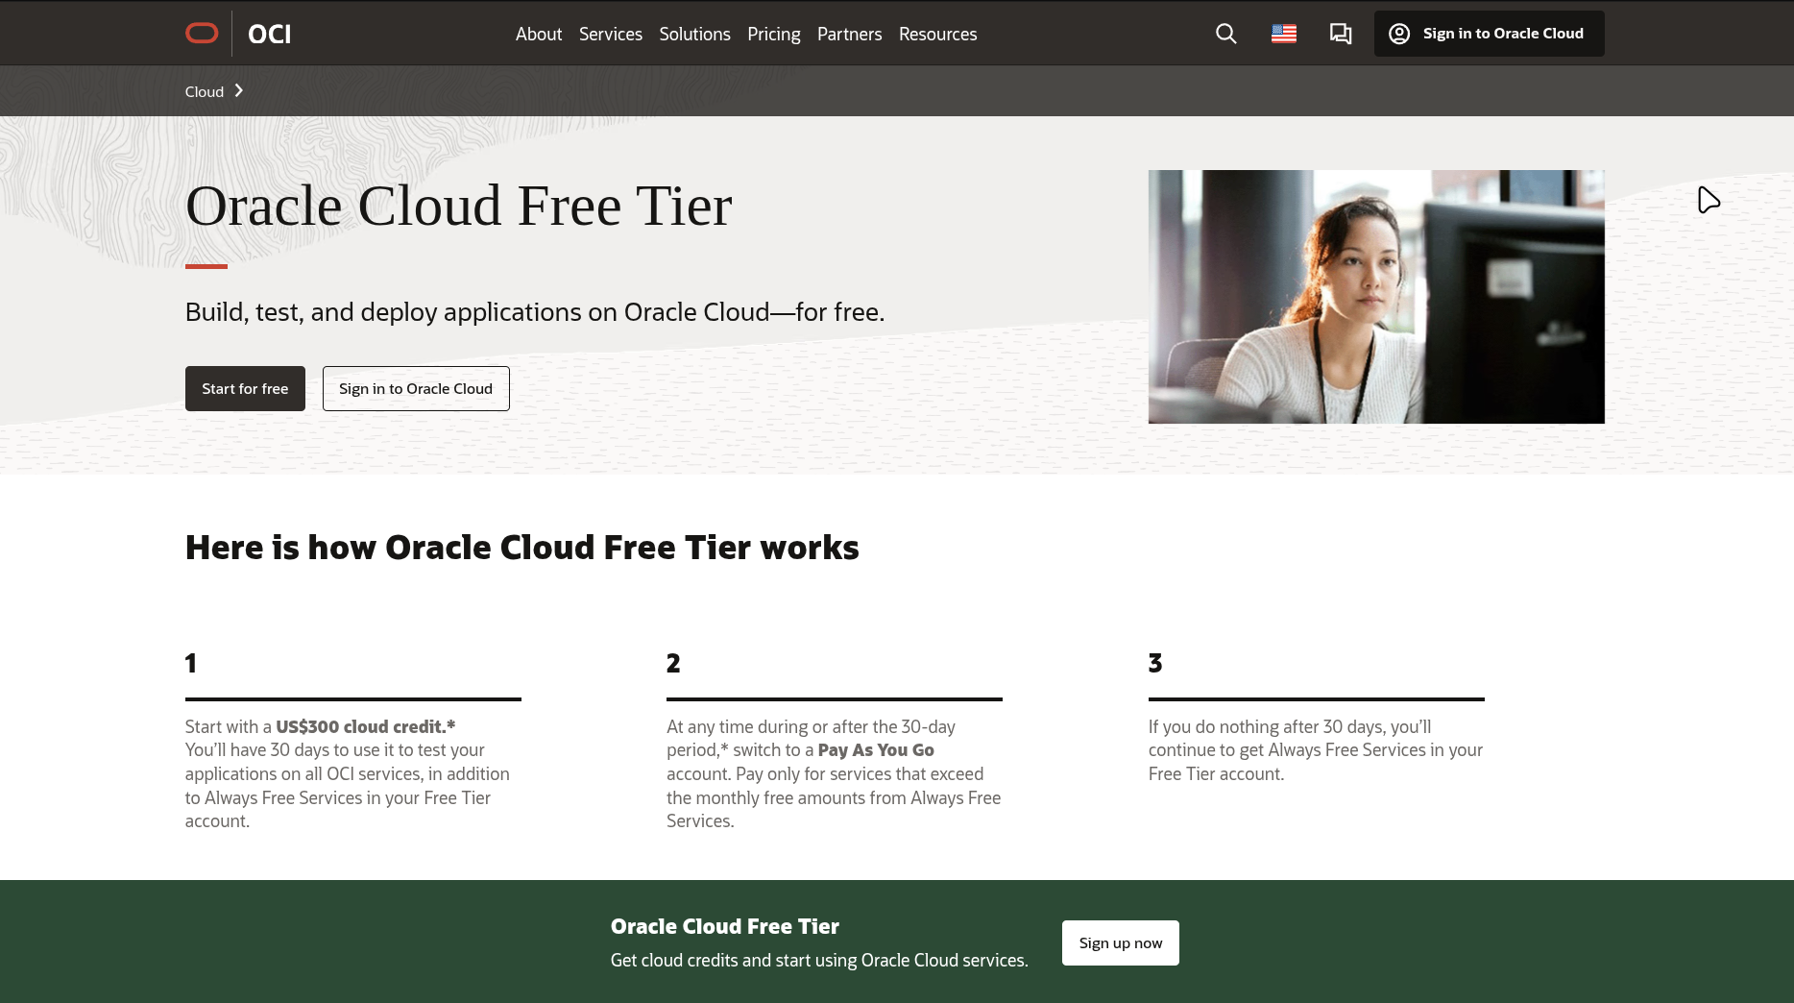Open the search magnifier icon
The image size is (1794, 1003).
[x=1225, y=34]
